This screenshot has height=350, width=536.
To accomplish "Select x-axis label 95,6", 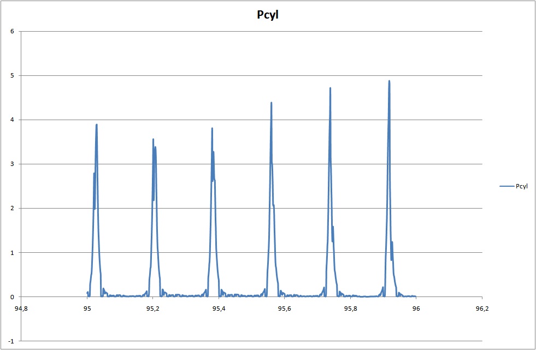I will click(x=285, y=309).
